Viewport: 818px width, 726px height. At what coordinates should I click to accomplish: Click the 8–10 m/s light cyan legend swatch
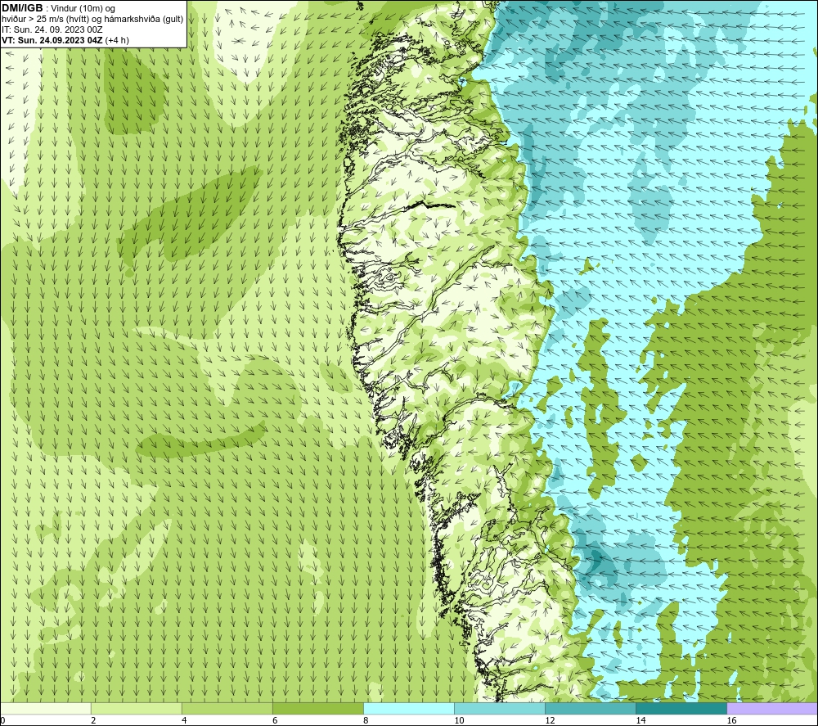point(408,708)
